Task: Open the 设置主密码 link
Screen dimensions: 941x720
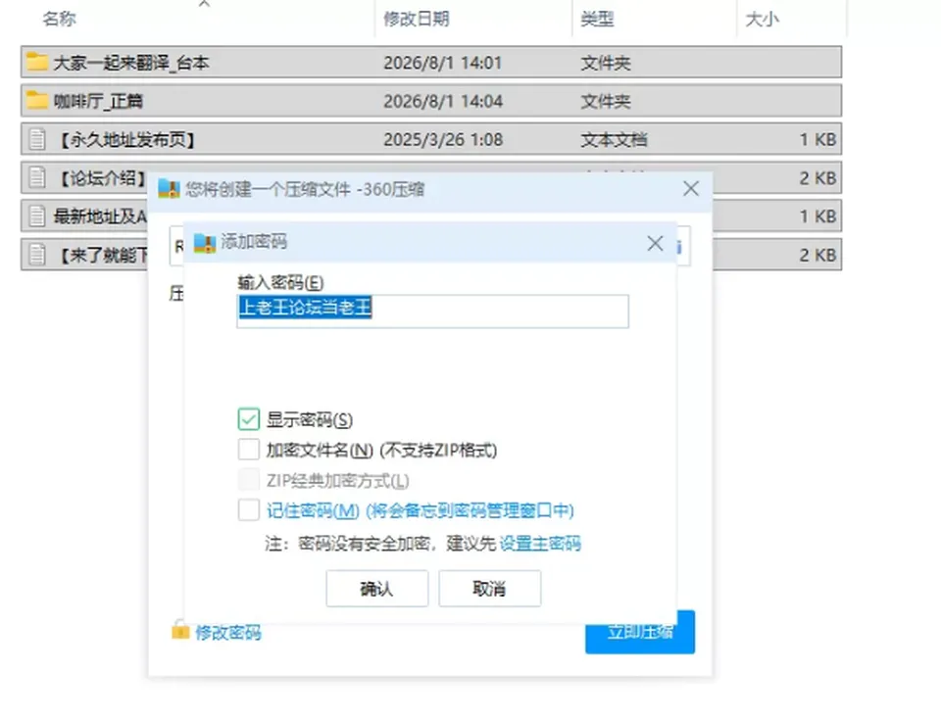Action: pos(540,544)
